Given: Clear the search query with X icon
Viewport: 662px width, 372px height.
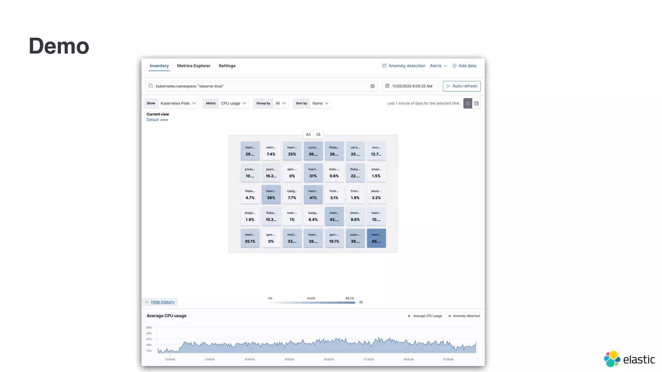Looking at the screenshot, I should [x=372, y=86].
